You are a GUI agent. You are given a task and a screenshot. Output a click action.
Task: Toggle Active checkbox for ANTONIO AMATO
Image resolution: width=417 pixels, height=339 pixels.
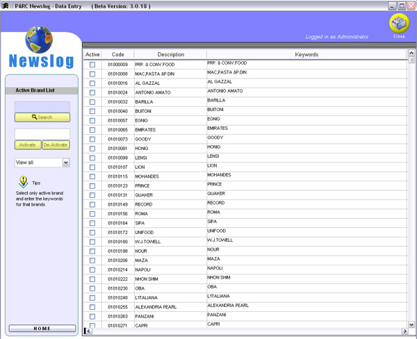click(92, 92)
